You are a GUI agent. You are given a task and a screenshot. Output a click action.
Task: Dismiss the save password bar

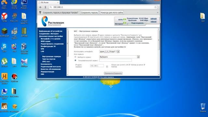click(x=158, y=12)
